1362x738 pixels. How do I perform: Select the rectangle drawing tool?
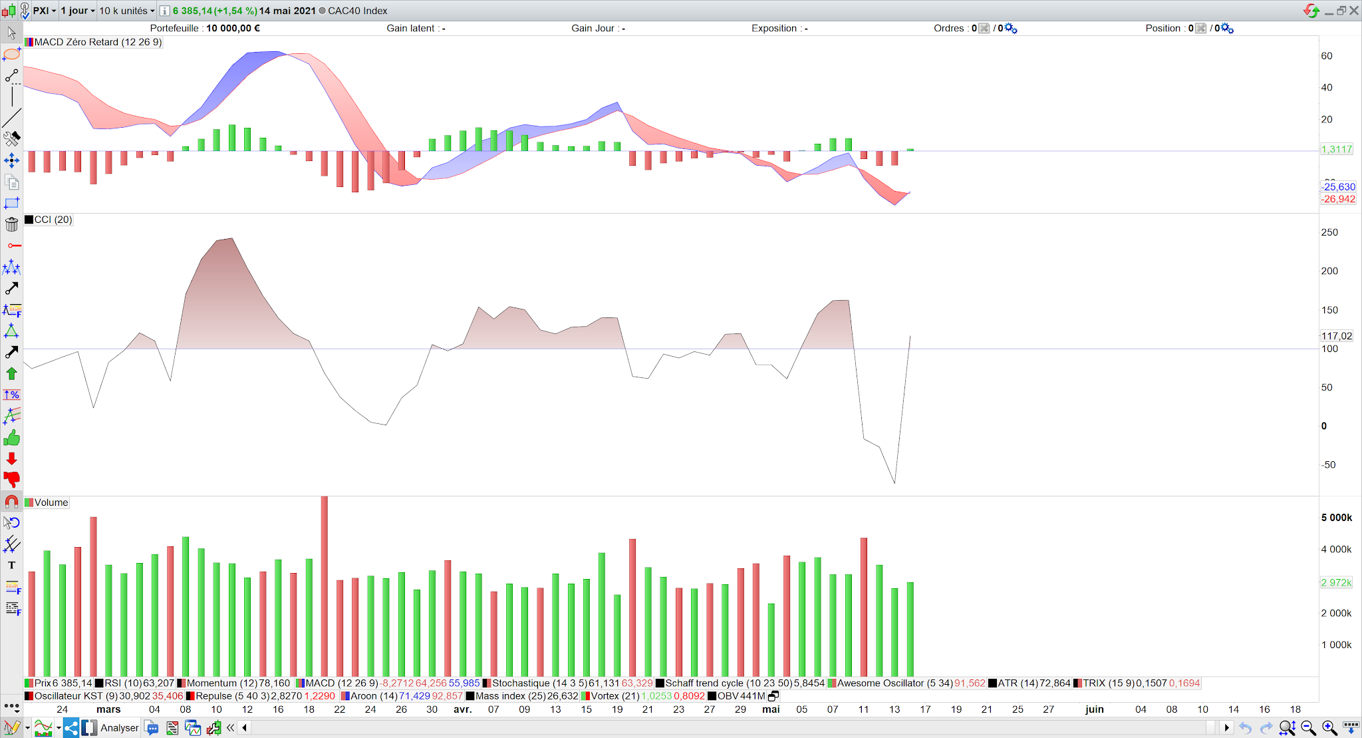[x=11, y=203]
